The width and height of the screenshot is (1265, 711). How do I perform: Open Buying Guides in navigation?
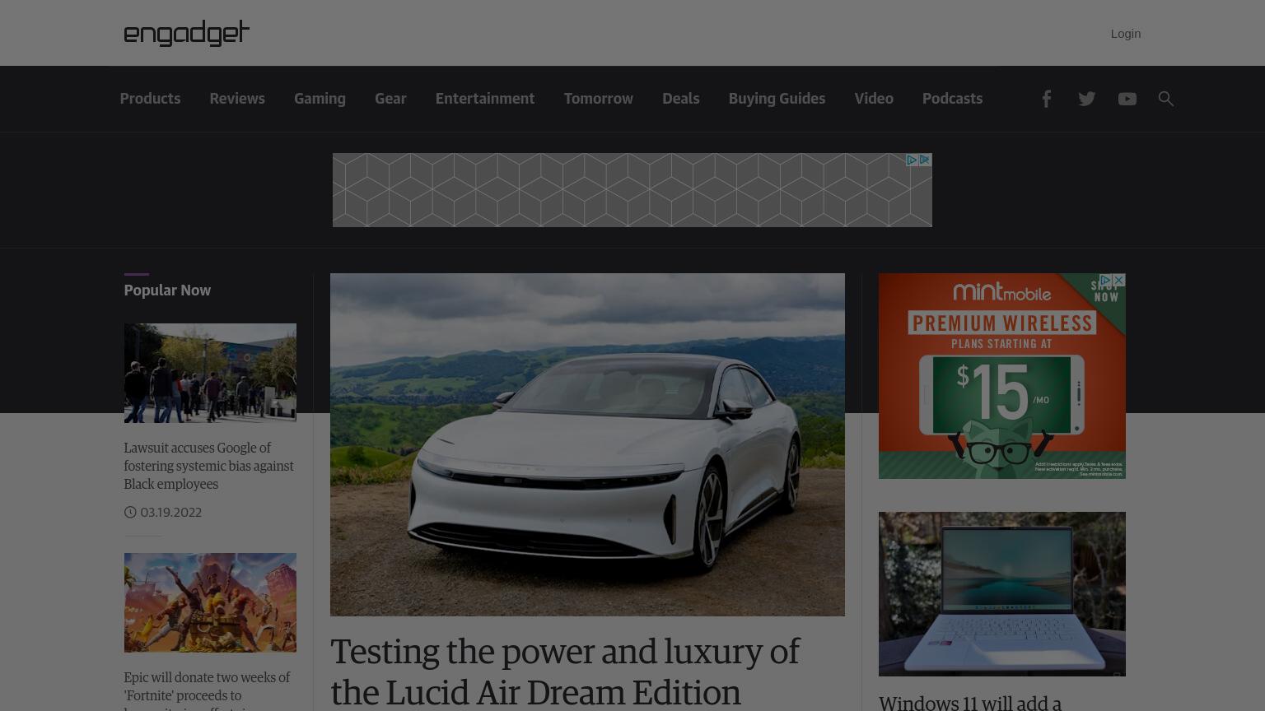coord(777,99)
